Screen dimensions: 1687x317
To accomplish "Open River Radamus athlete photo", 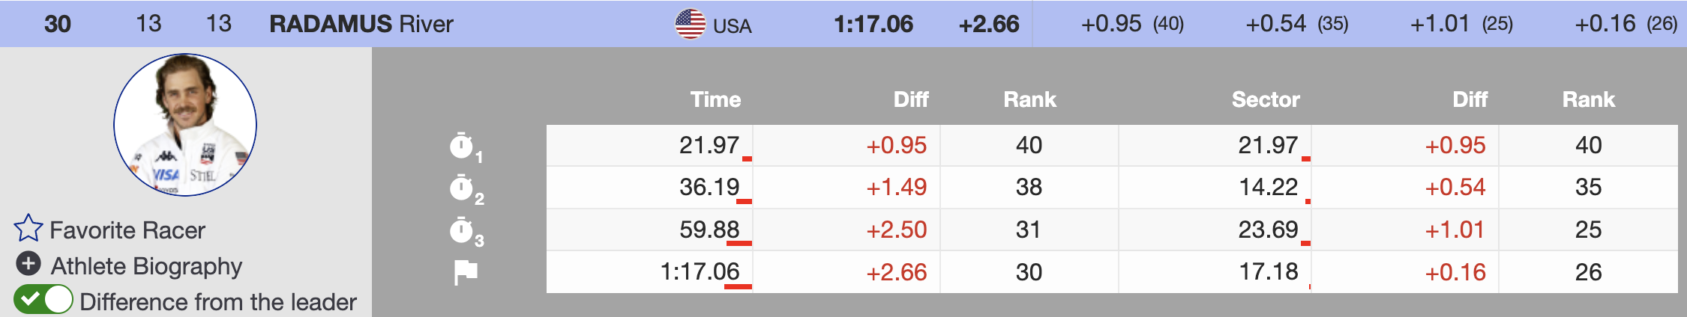I will (x=185, y=125).
